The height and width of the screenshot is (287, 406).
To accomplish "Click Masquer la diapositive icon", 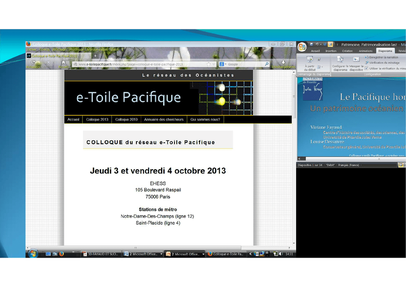I will [356, 59].
